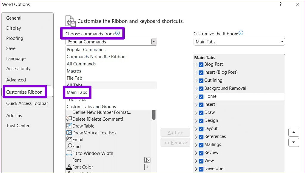Click the Font Color command icon
Viewport: 305px width, 173px height.
coord(69,166)
